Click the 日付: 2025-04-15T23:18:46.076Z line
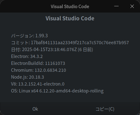The image size is (140, 115). (52, 50)
